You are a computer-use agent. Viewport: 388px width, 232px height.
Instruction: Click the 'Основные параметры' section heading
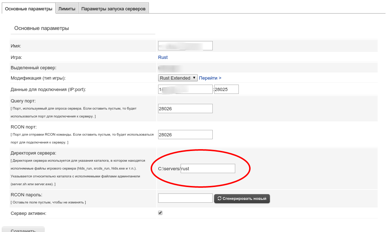pos(41,28)
